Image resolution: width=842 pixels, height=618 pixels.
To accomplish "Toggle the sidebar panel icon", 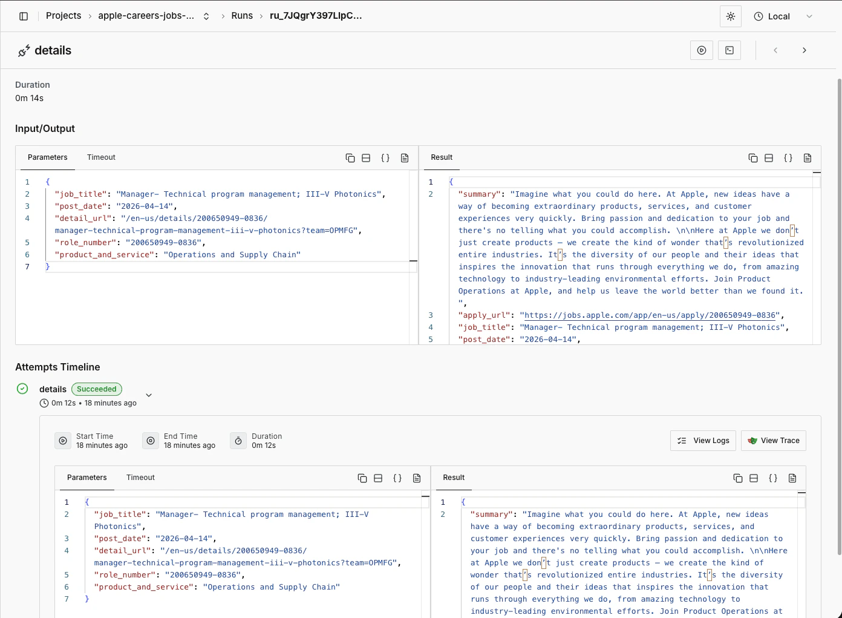I will (x=24, y=16).
